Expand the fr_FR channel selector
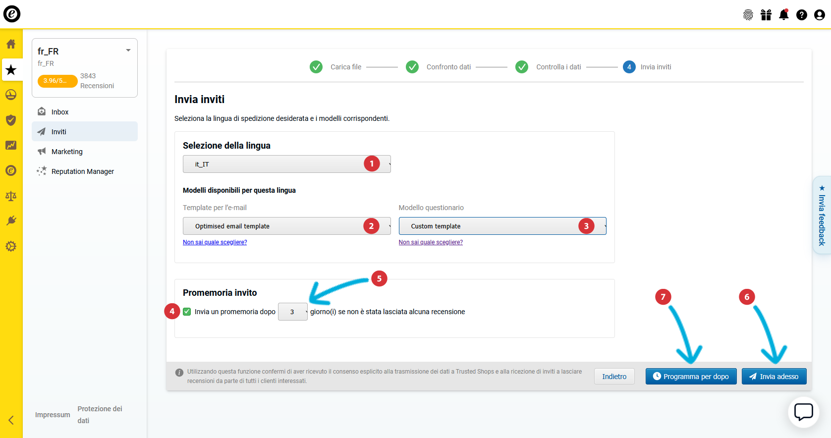Viewport: 831px width, 438px height. coord(128,51)
